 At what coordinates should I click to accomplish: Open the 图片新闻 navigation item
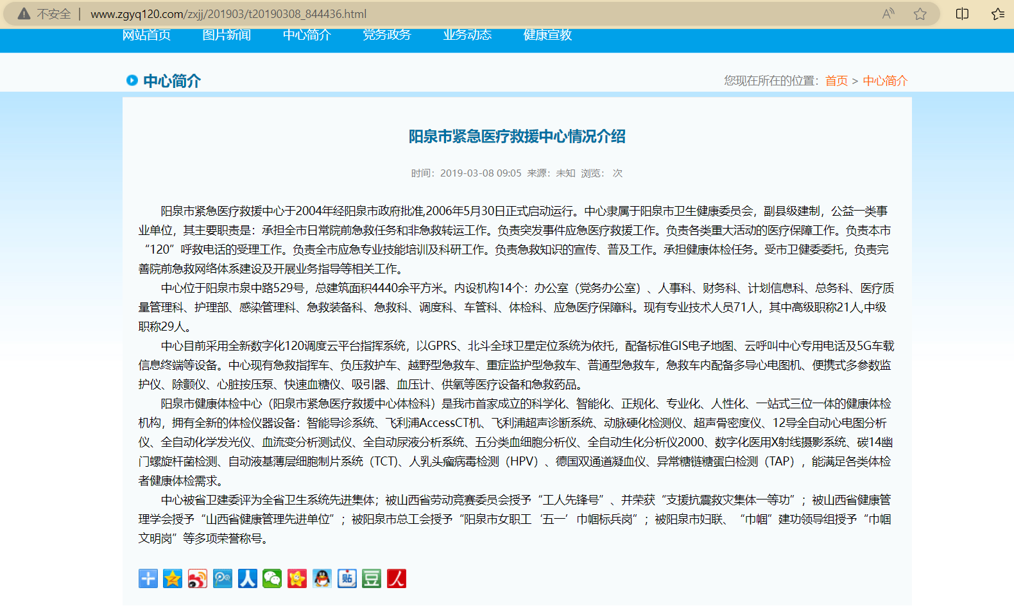click(x=227, y=35)
